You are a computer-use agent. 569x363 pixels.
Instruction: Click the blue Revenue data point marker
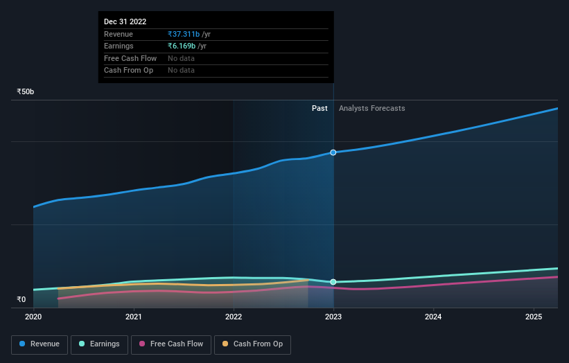click(333, 152)
